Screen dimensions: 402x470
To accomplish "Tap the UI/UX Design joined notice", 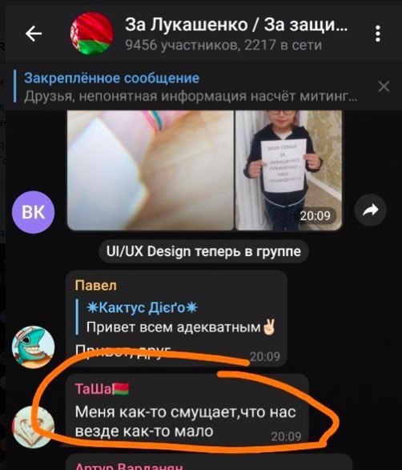I will tap(203, 251).
